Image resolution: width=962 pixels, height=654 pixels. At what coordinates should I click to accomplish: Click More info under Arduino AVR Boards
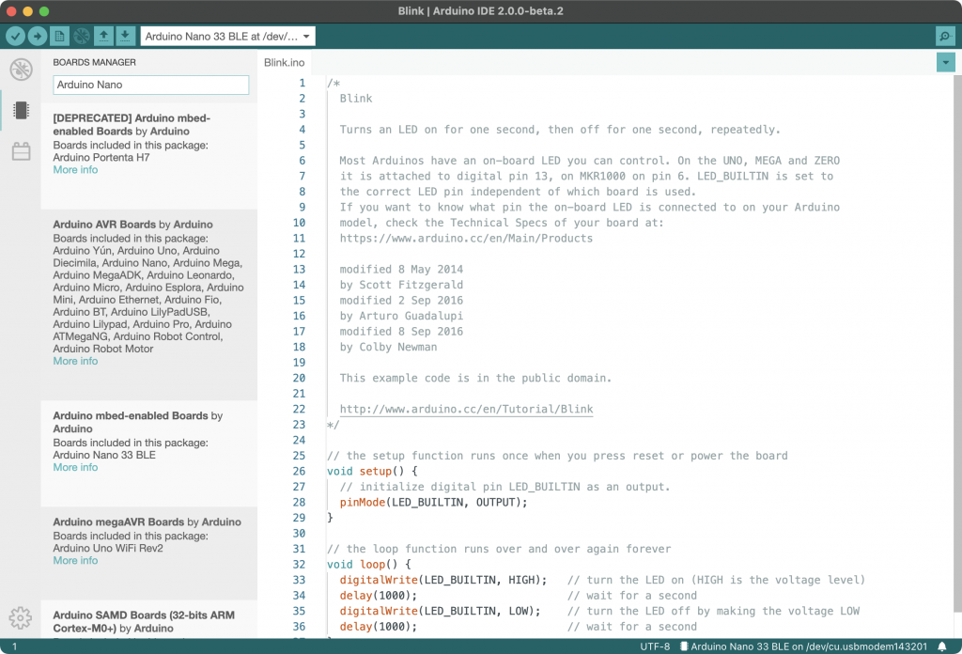click(x=75, y=361)
